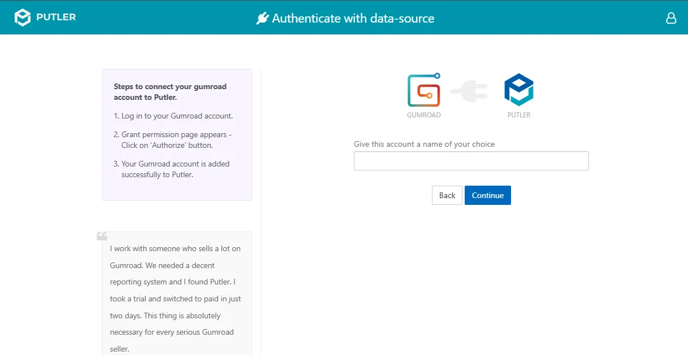Click step 'Grant permission page appears' text
This screenshot has height=355, width=688.
pyautogui.click(x=176, y=140)
